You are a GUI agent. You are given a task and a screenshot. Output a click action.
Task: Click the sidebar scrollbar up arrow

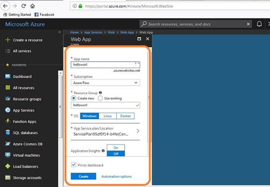pos(60,73)
